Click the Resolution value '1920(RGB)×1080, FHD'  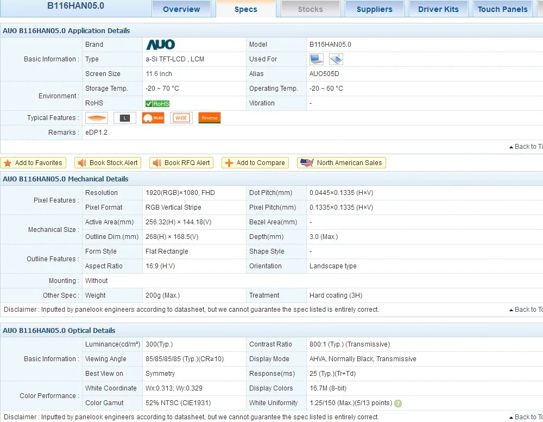pos(180,193)
